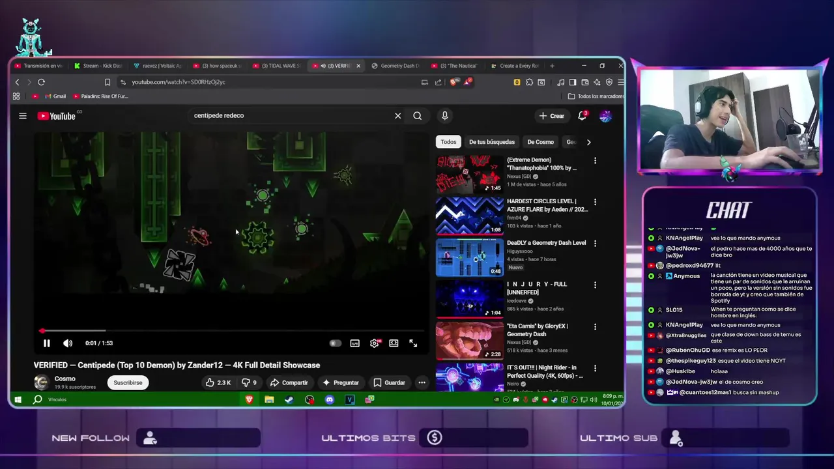This screenshot has height=469, width=834.
Task: Start voice search with microphone icon
Action: (x=444, y=116)
